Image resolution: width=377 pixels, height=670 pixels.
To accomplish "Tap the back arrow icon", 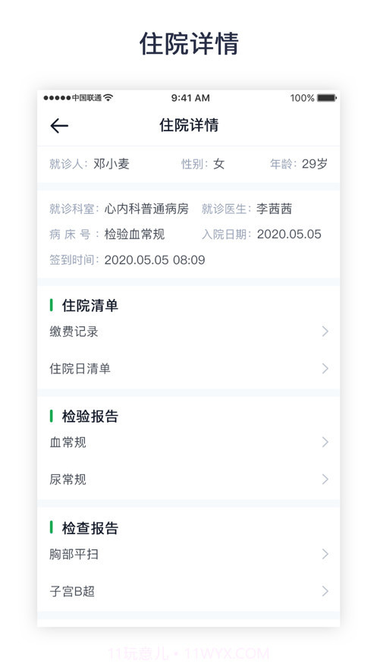I will (59, 126).
